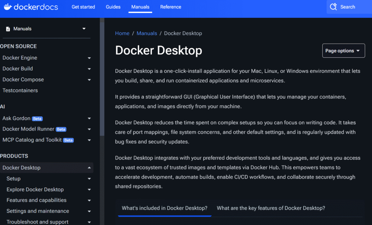Click the Manuals breadcrumb link
372x225 pixels.
click(147, 33)
